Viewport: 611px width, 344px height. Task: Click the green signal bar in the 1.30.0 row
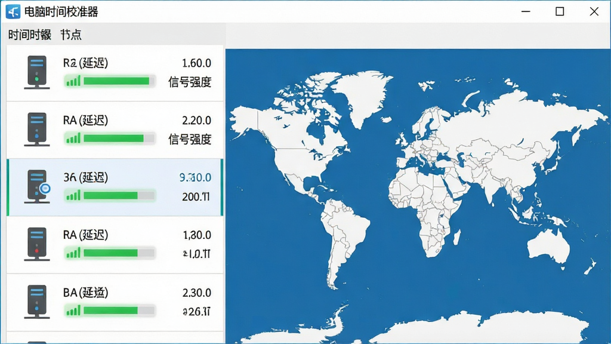pyautogui.click(x=119, y=253)
